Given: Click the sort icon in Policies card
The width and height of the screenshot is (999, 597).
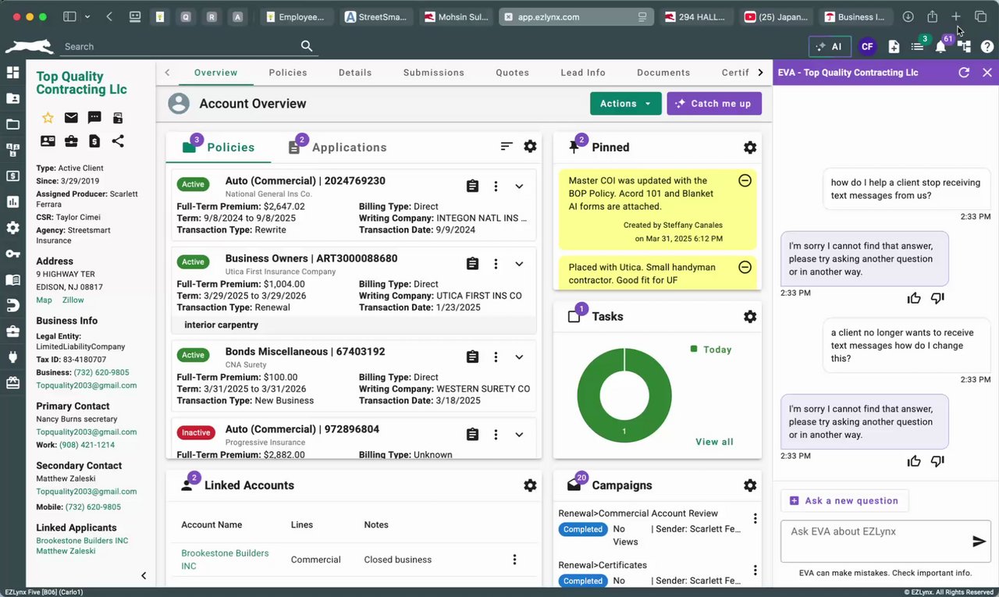Looking at the screenshot, I should click(507, 146).
